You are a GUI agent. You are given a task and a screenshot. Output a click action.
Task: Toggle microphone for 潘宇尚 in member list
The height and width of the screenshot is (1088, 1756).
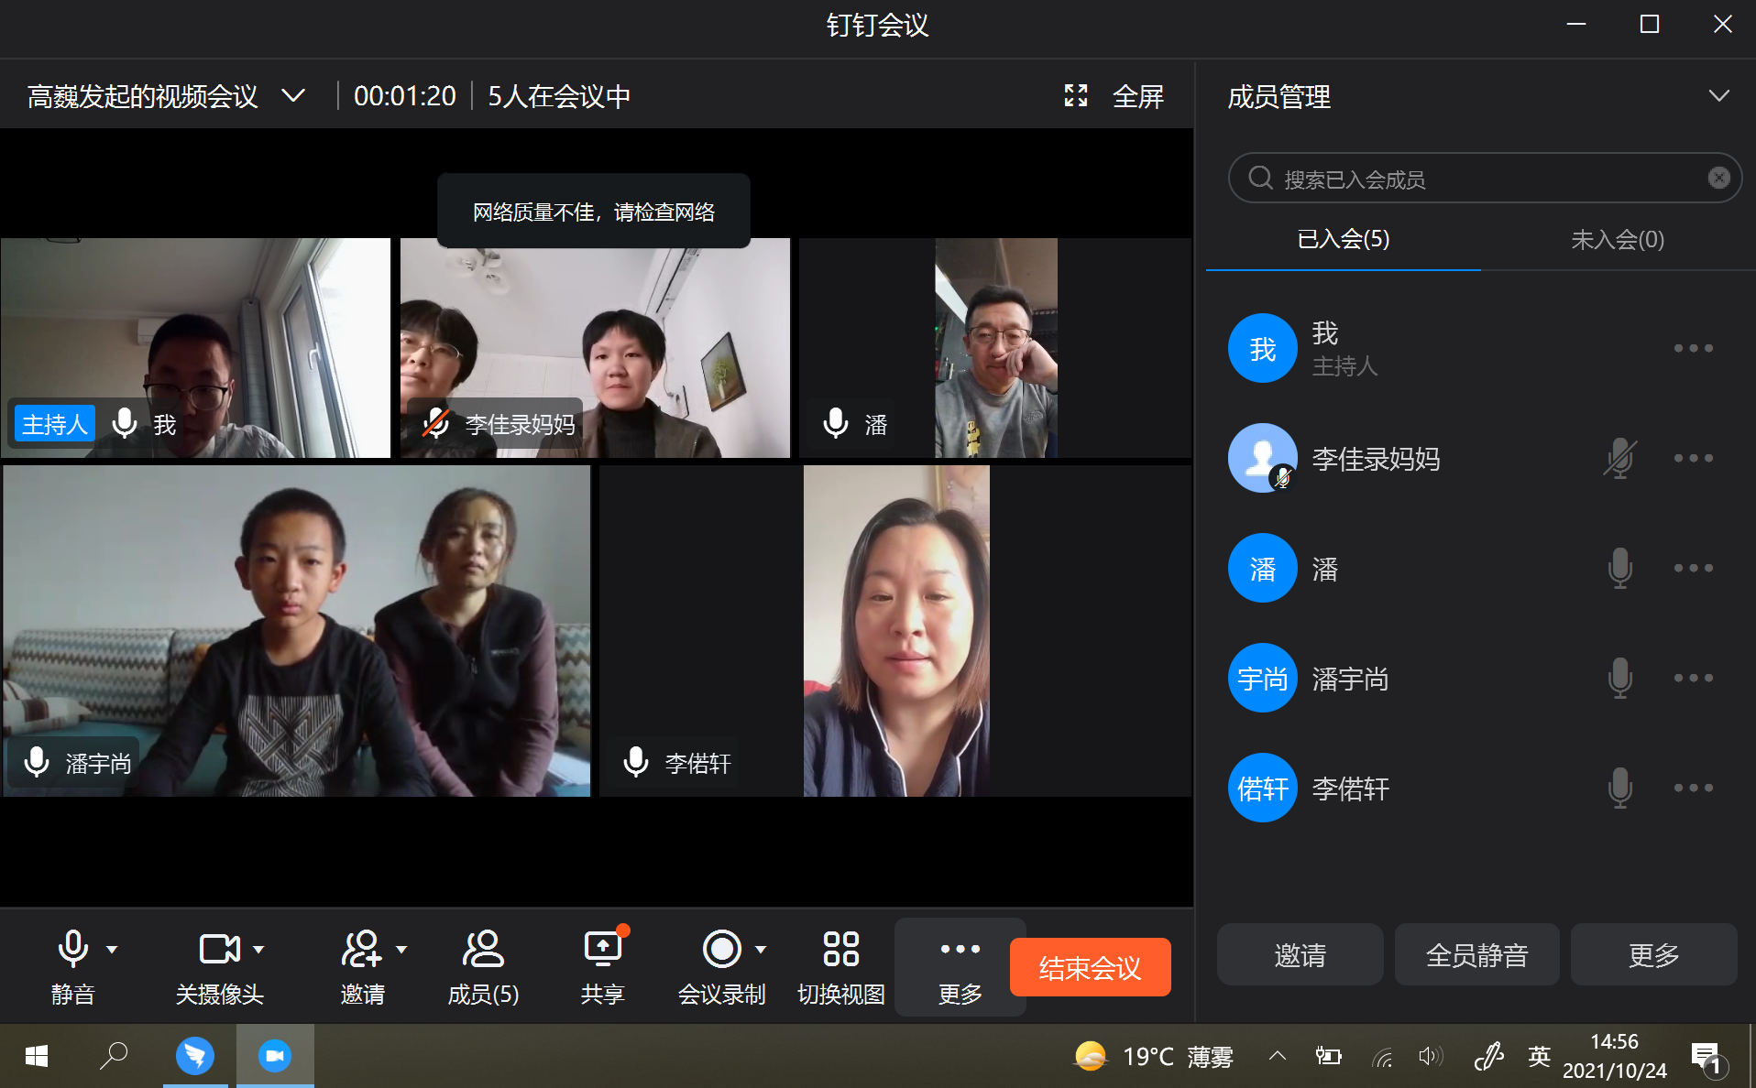pos(1619,678)
